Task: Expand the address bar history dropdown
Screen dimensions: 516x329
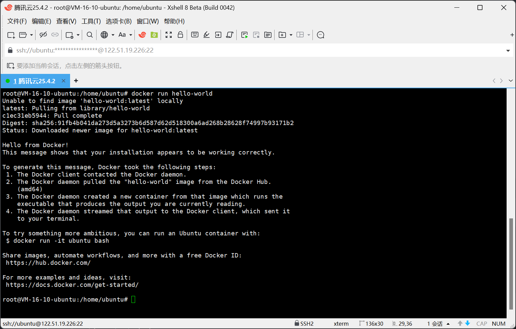Action: [x=508, y=50]
